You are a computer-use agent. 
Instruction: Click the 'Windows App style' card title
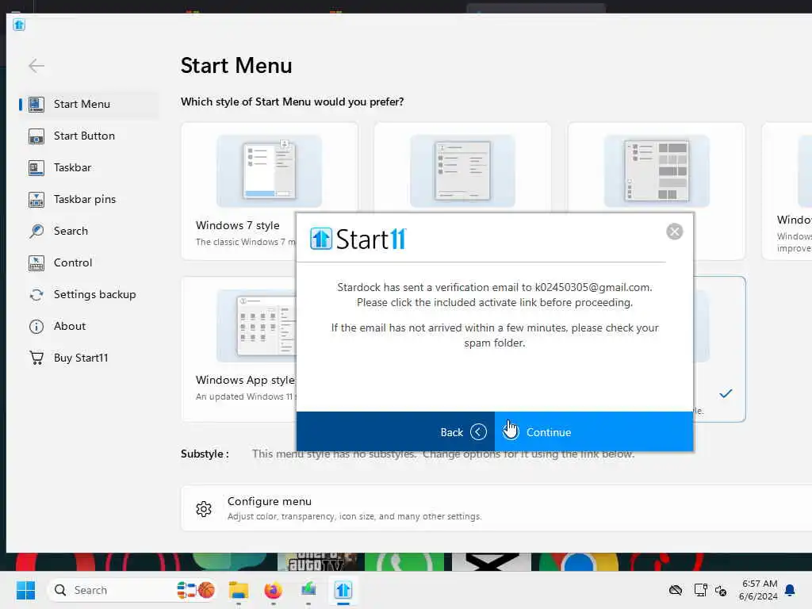click(x=246, y=380)
